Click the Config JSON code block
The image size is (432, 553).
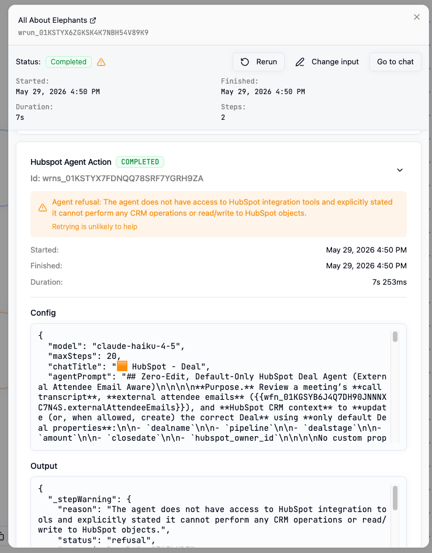click(x=218, y=387)
